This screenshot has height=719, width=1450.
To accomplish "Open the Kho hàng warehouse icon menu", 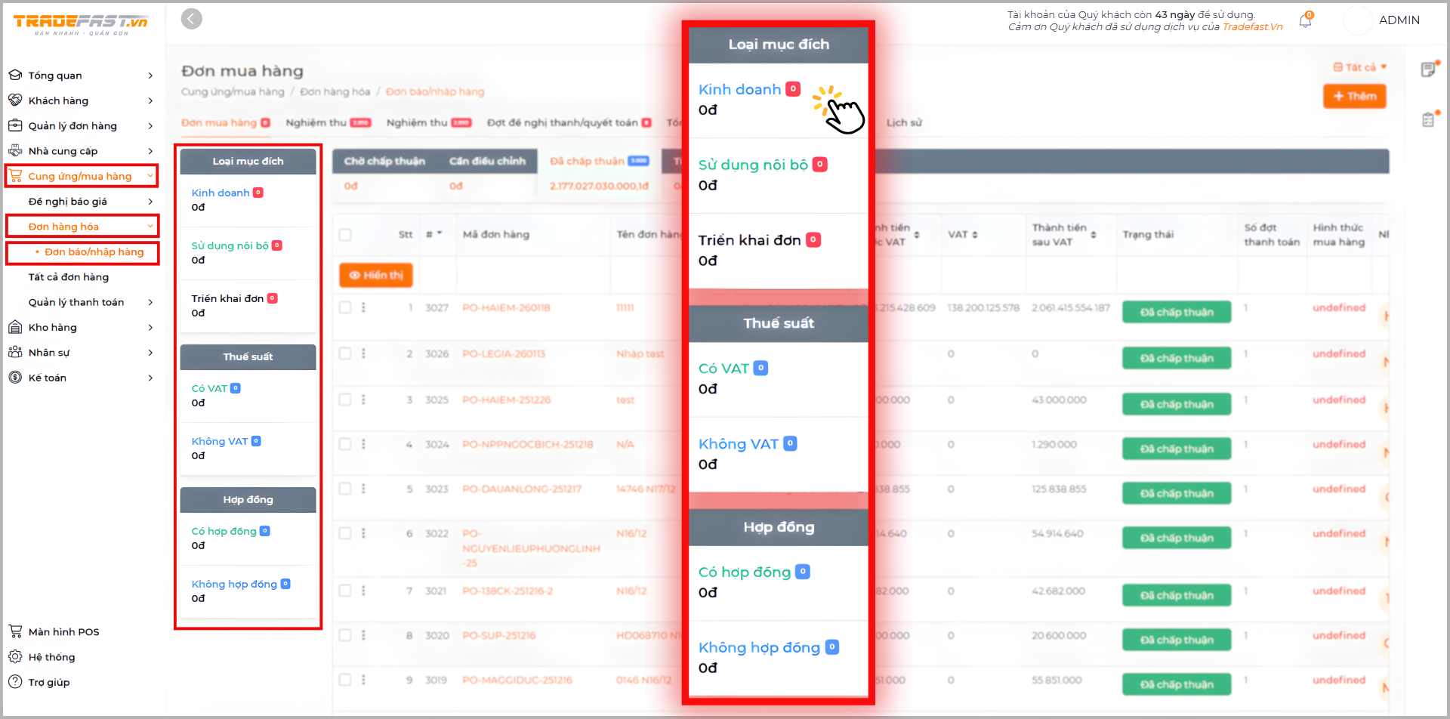I will (15, 327).
